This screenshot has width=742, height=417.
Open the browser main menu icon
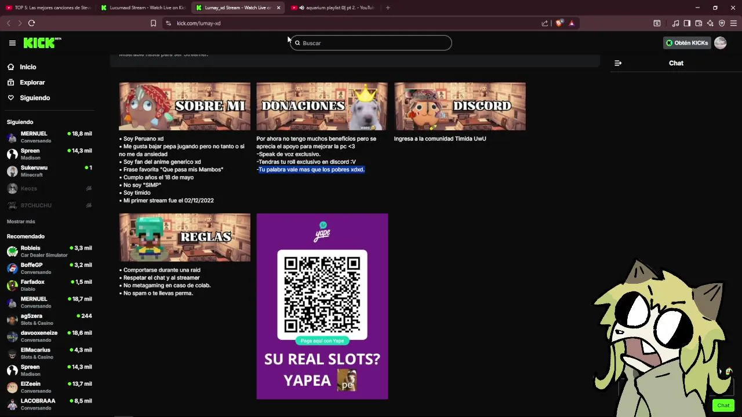tap(733, 23)
